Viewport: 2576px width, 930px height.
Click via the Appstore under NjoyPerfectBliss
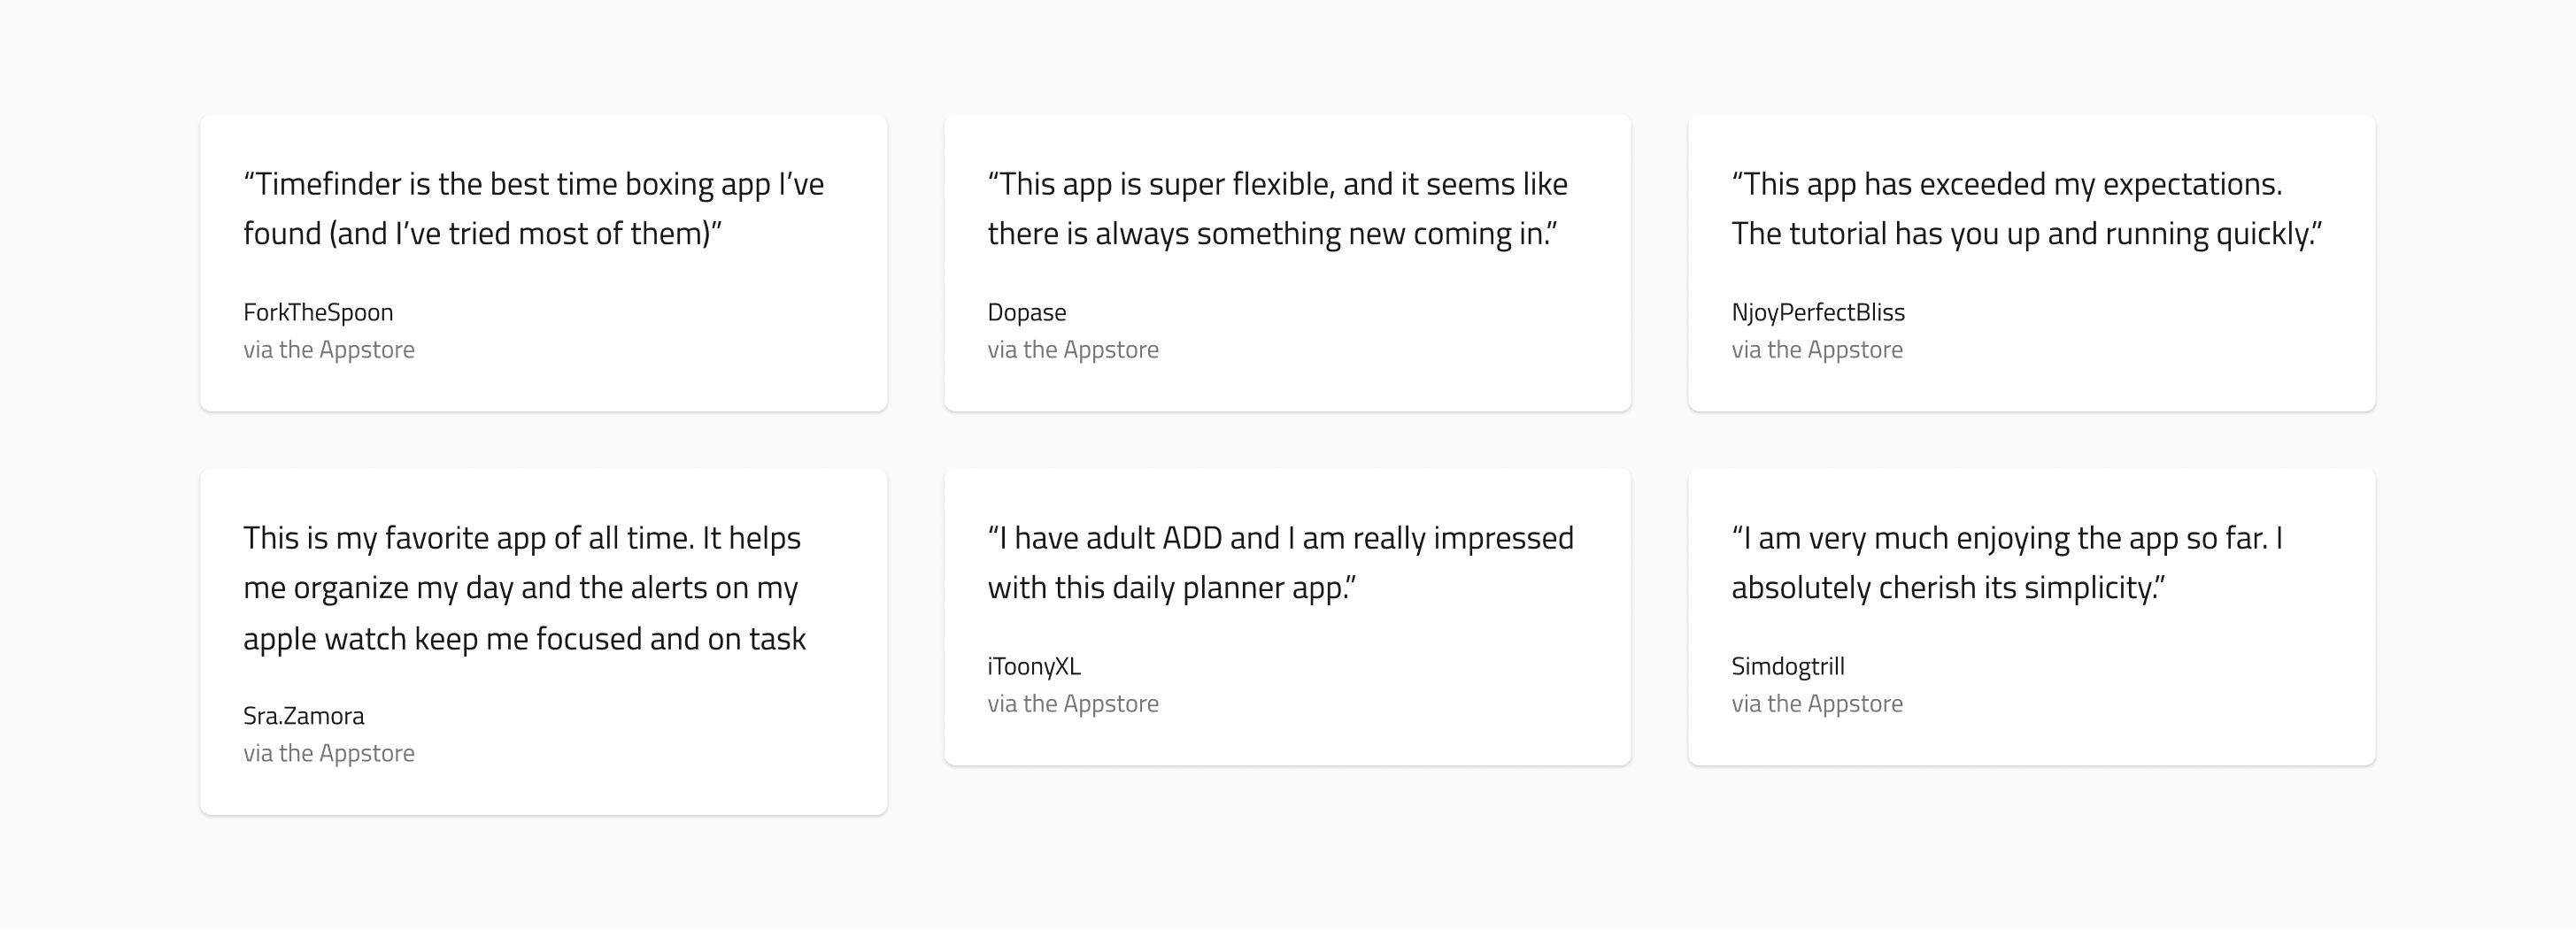1817,350
